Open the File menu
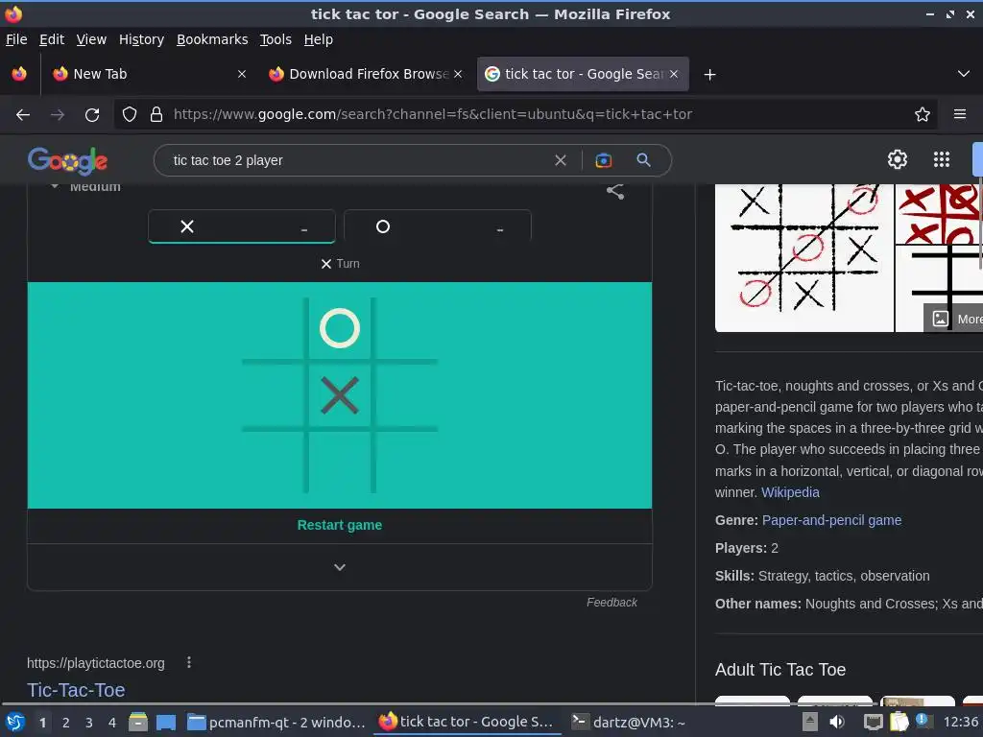The image size is (983, 737). 16,39
